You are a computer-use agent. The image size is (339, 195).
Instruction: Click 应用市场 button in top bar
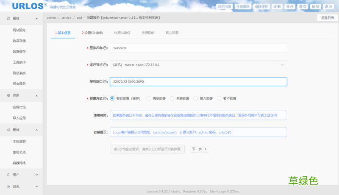point(225,6)
